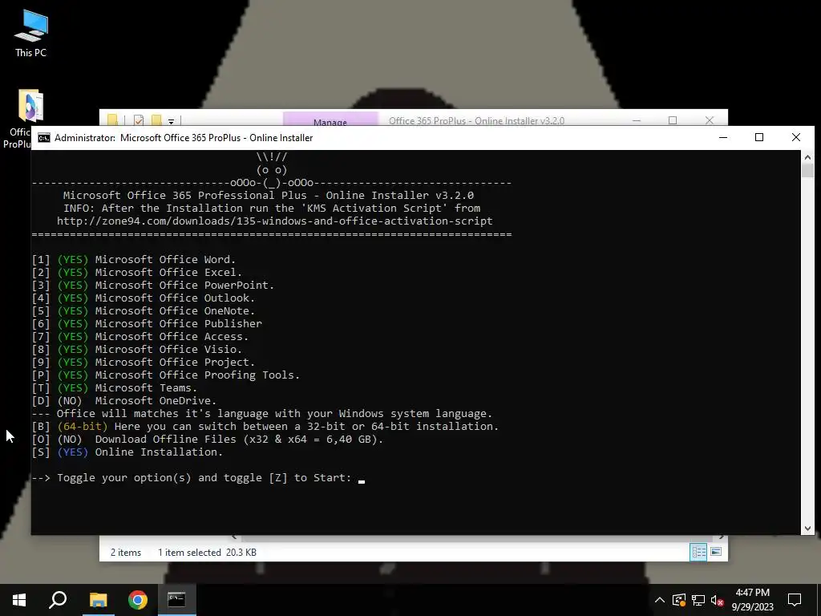Open the security update tray icon
This screenshot has height=616, width=821.
(x=679, y=600)
